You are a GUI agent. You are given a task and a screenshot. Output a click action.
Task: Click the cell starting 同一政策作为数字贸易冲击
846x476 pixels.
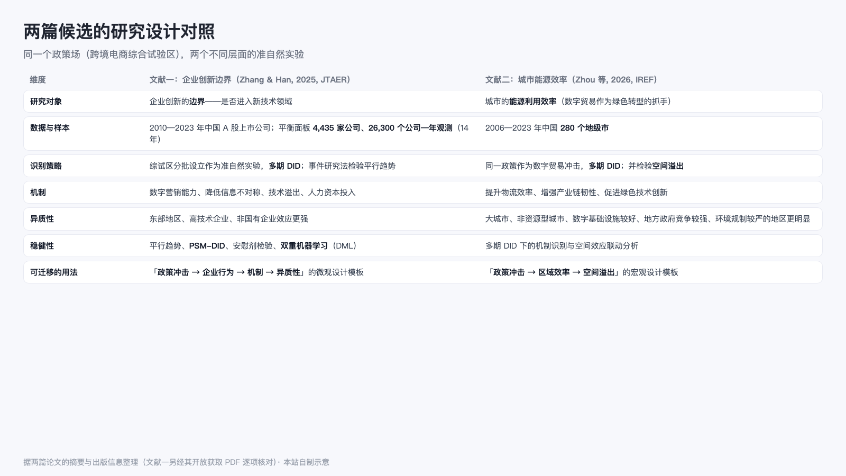(584, 166)
